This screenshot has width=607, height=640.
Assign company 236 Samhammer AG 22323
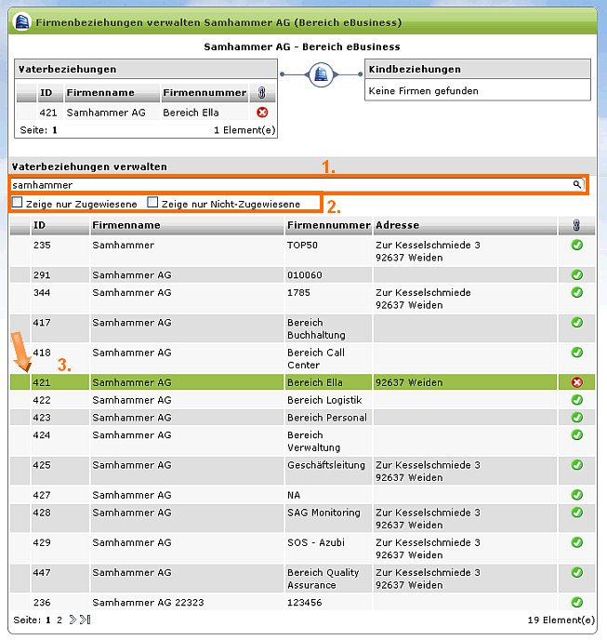click(x=576, y=602)
